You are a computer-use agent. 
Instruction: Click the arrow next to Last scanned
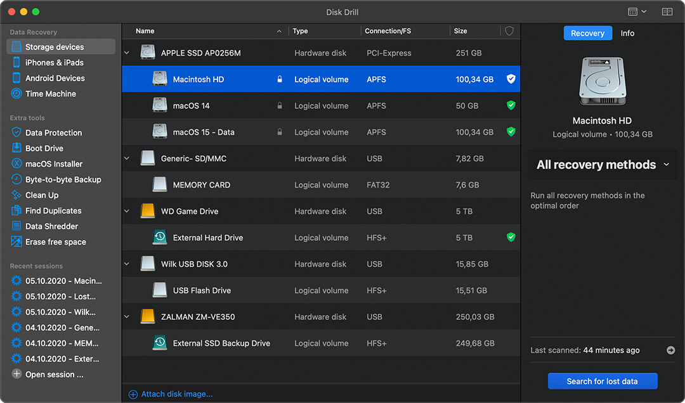(x=670, y=350)
